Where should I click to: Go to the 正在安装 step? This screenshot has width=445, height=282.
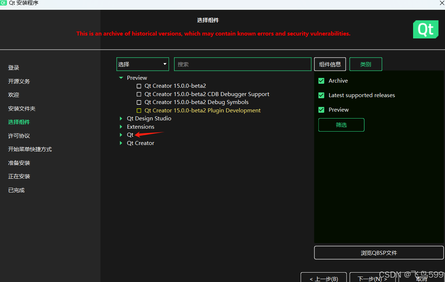[x=19, y=177]
